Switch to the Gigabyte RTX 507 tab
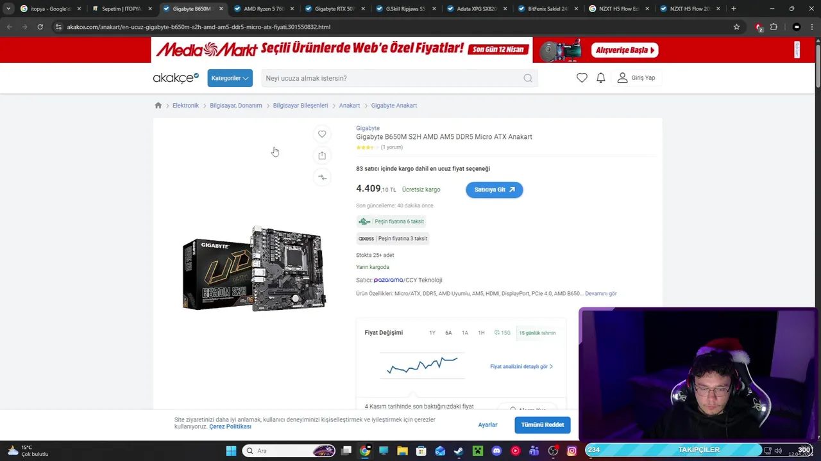Screen dimensions: 821x461 pos(334,9)
